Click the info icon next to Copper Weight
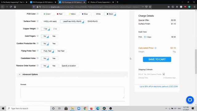197x111 pixels. tap(38, 29)
